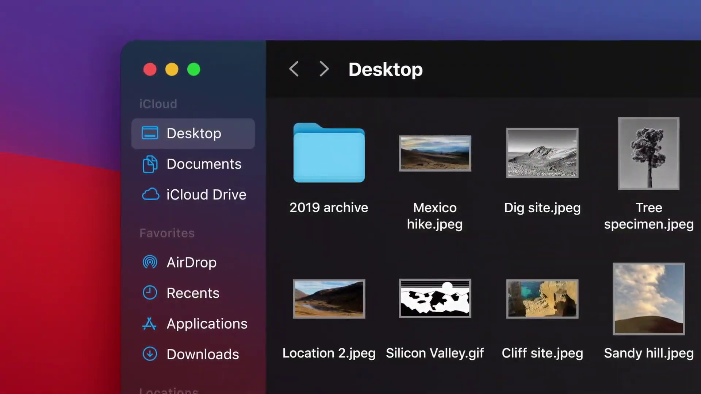The height and width of the screenshot is (394, 701).
Task: Select the Silicon Valley.gif file
Action: [x=434, y=298]
